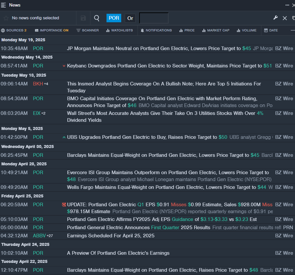Open the Earnings Scheduled For April 25, 2025 headline
This screenshot has height=275, width=295.
tap(111, 236)
